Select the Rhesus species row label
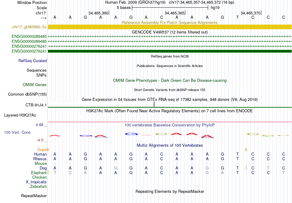292x203 pixels. point(40,159)
